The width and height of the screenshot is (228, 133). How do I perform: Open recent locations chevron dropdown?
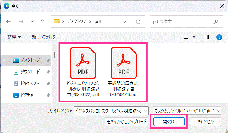click(32, 21)
